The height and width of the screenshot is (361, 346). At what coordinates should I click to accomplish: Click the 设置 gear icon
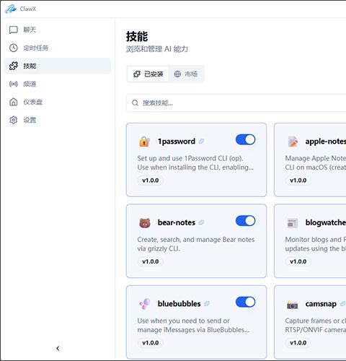[x=14, y=120]
